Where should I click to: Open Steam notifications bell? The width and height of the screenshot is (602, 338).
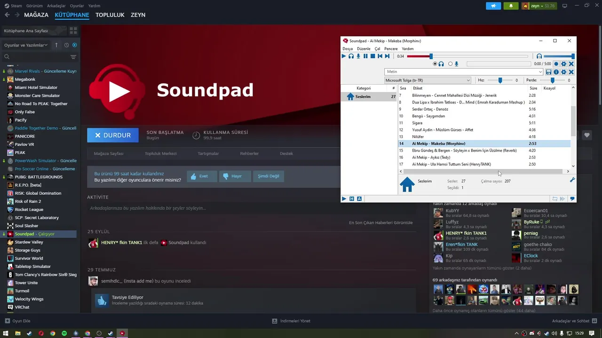[511, 6]
